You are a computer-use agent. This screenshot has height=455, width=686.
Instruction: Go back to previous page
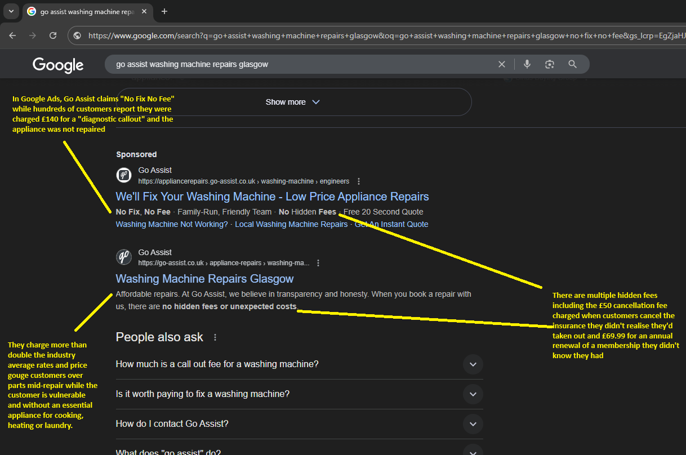(13, 35)
